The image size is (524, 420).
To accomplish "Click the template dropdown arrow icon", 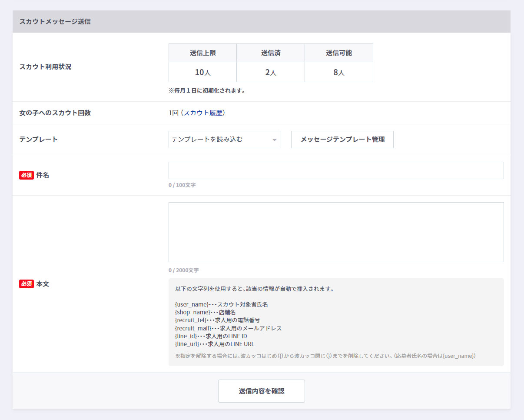I will point(274,140).
